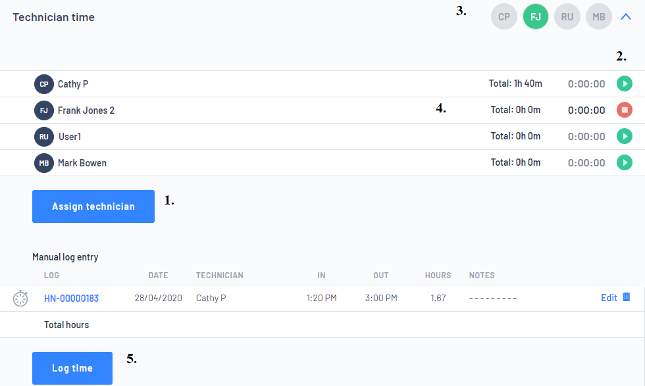The height and width of the screenshot is (386, 645).
Task: Start Mark Bowen's timer
Action: 624,162
